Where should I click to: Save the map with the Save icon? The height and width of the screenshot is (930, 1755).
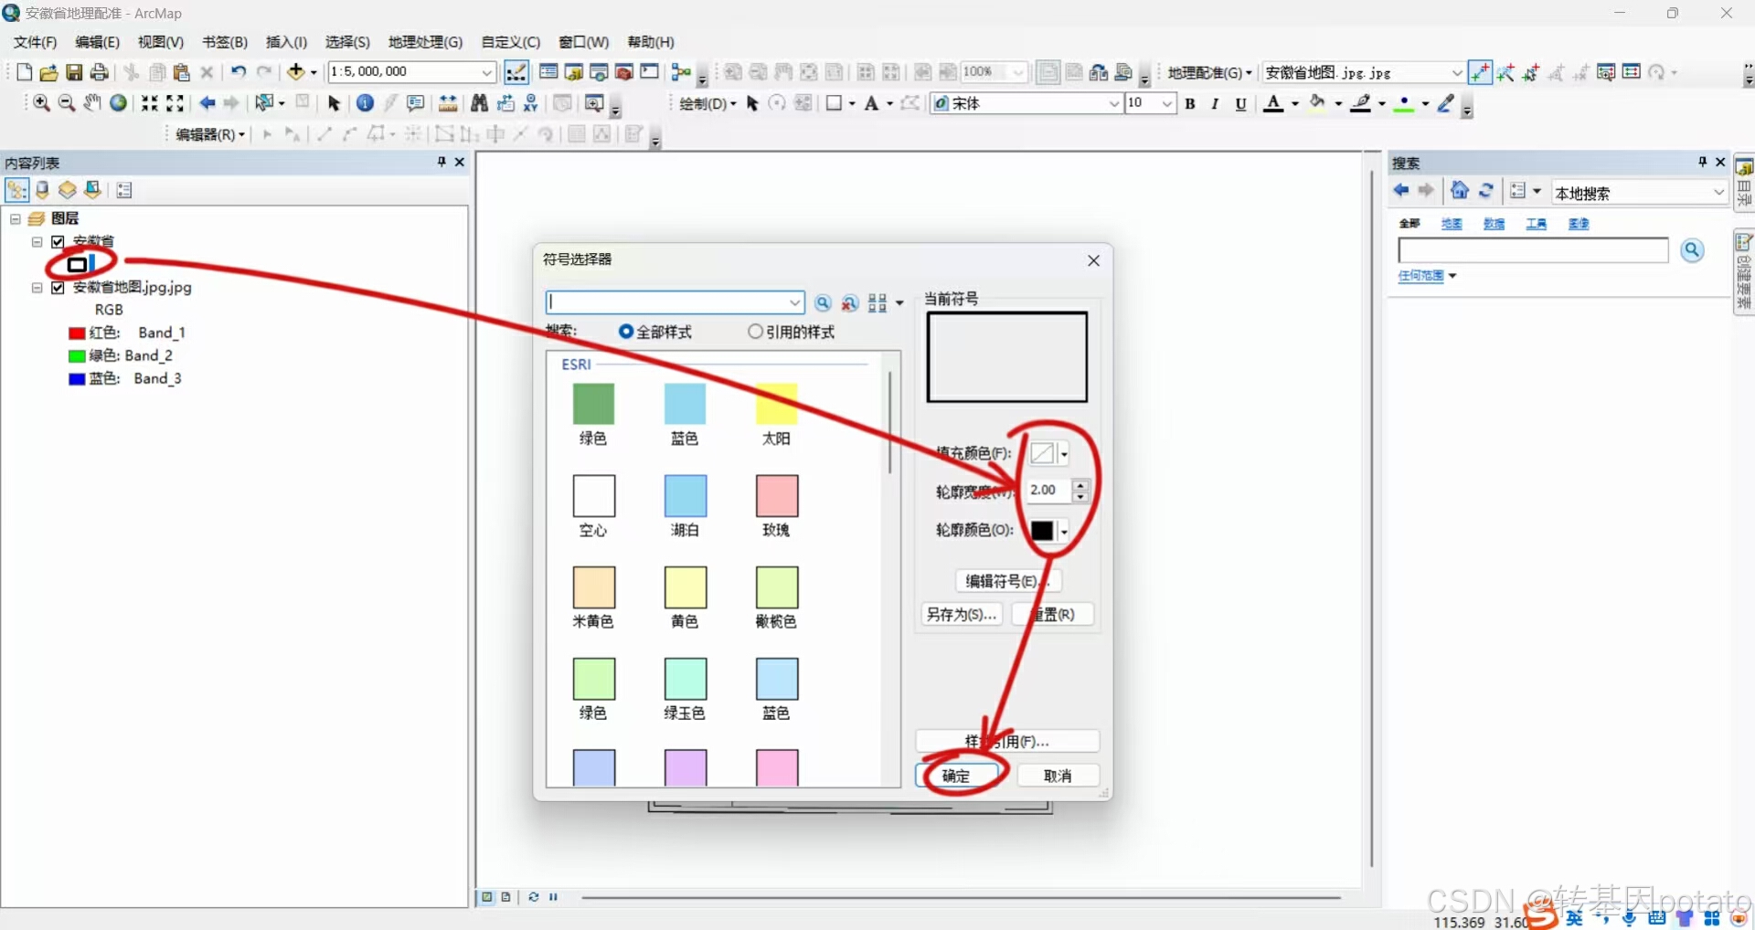point(74,72)
